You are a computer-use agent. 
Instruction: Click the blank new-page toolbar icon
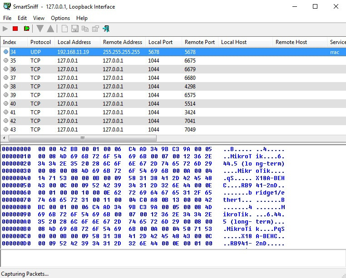[64, 29]
